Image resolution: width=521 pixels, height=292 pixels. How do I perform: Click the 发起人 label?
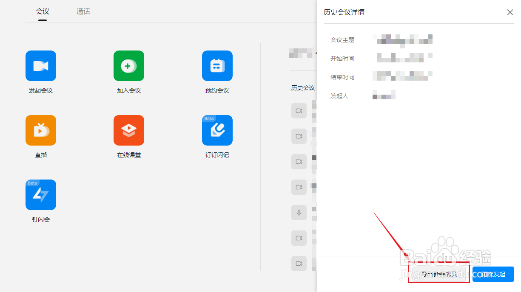(x=339, y=96)
